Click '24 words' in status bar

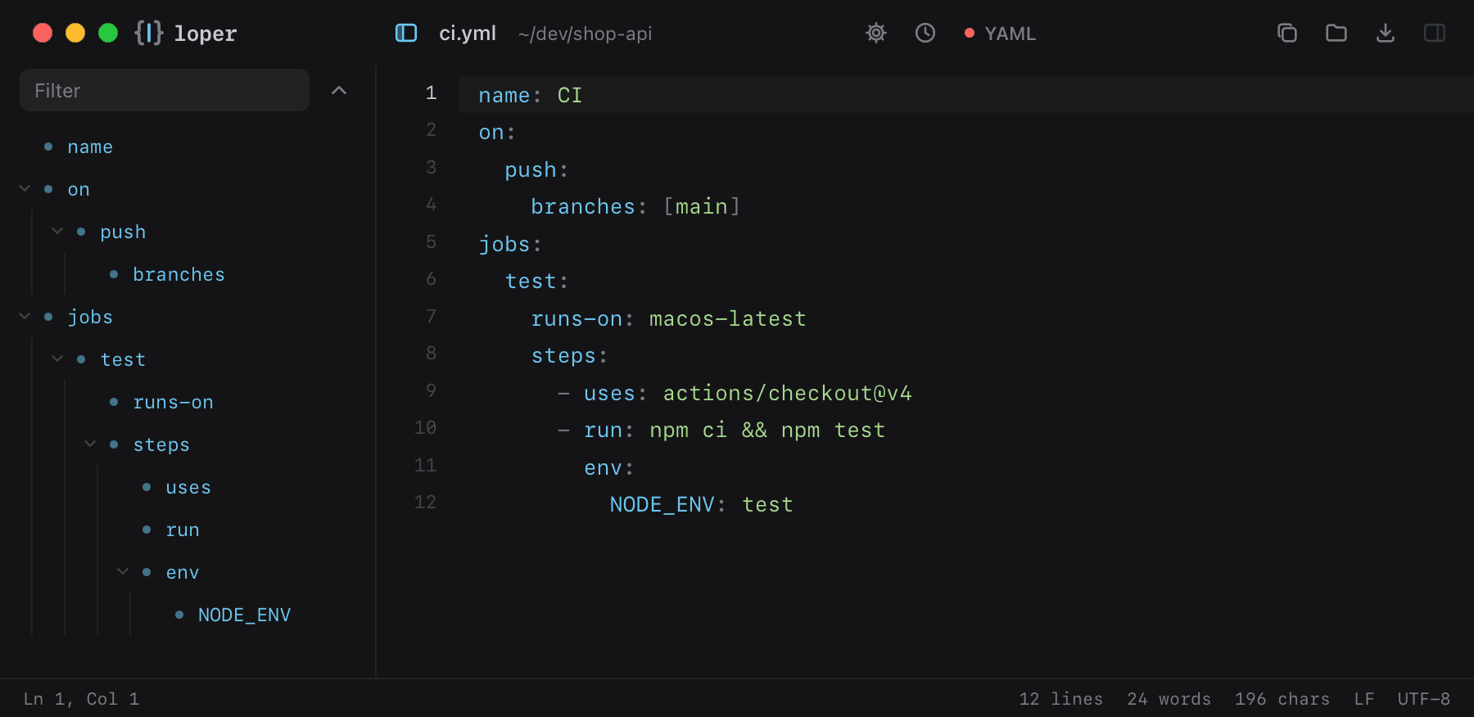coord(1169,699)
